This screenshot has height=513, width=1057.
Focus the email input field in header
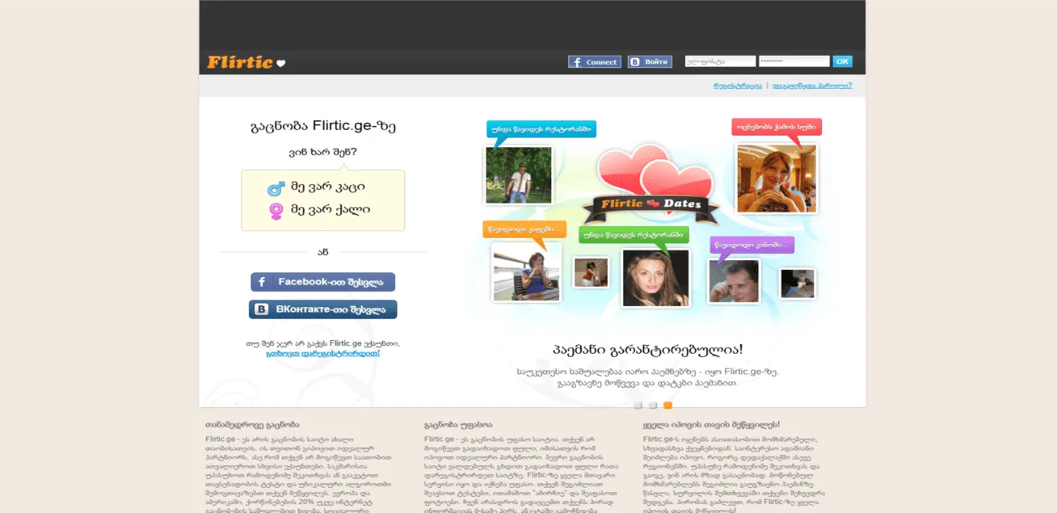(x=720, y=61)
